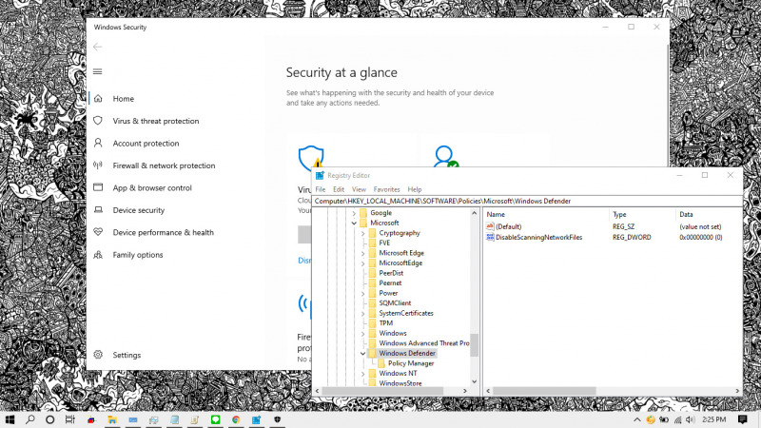761x428 pixels.
Task: Click Device security laptop icon
Action: [98, 209]
